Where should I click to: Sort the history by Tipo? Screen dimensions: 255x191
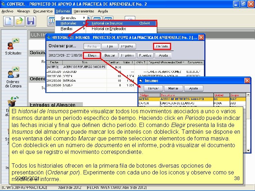point(109,46)
